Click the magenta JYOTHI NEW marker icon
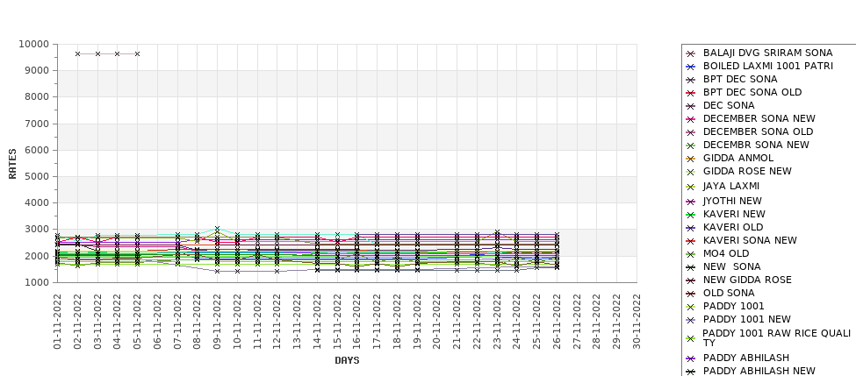Image resolution: width=856 pixels, height=376 pixels. [x=691, y=202]
